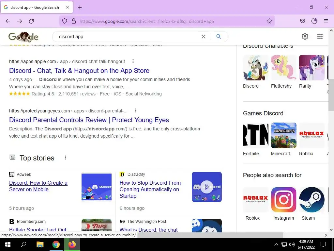Open File Explorer from the taskbar
Viewport: 334px width, 251px height.
point(40,244)
